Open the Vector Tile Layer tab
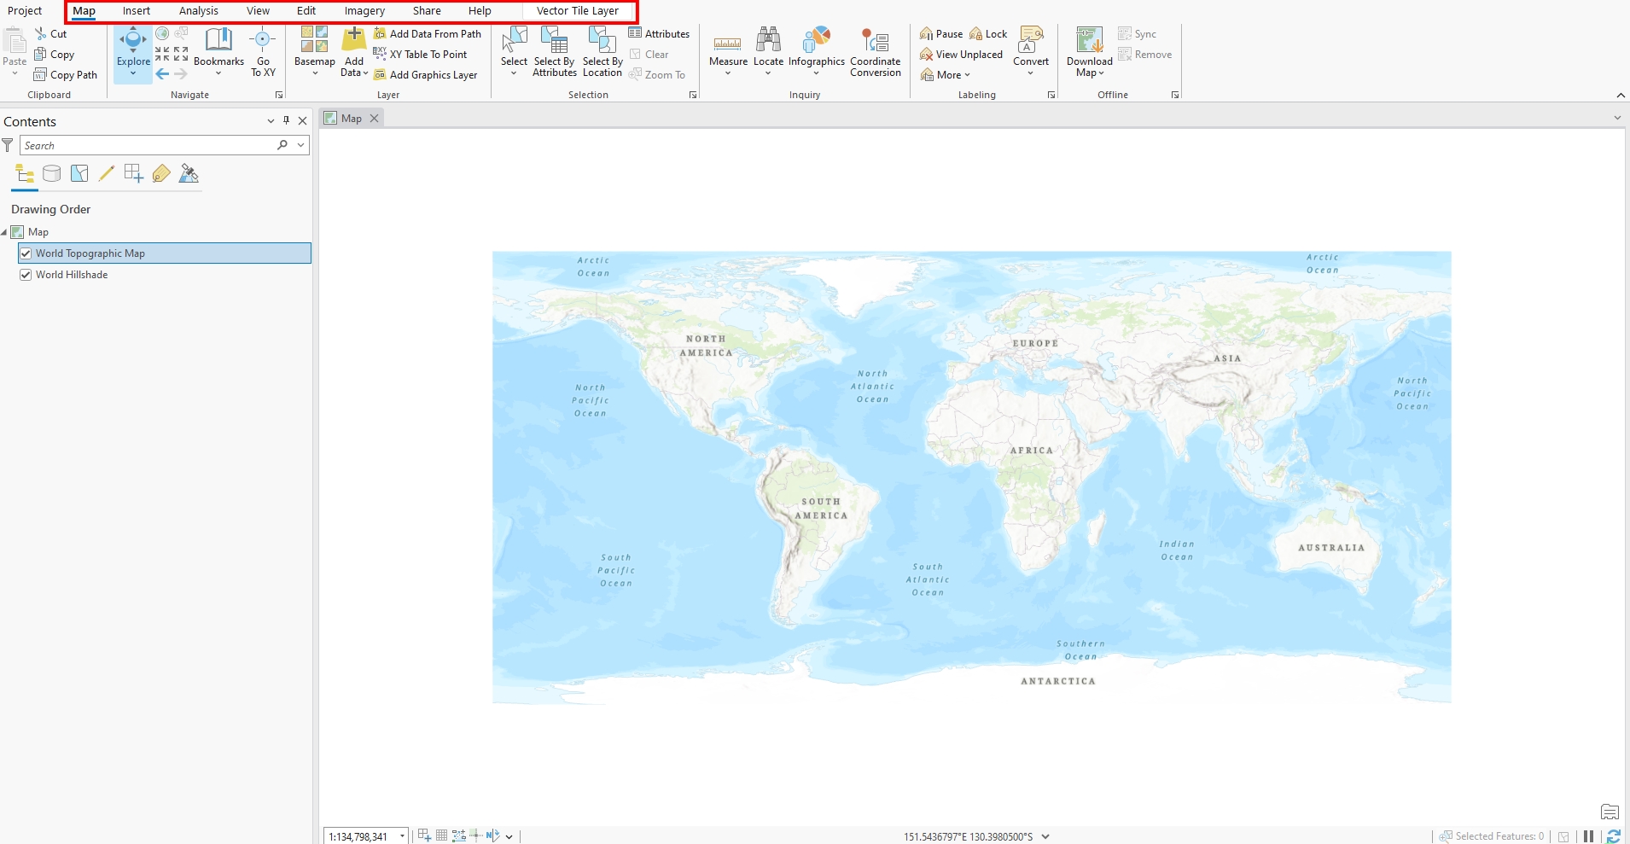Image resolution: width=1630 pixels, height=844 pixels. point(577,11)
